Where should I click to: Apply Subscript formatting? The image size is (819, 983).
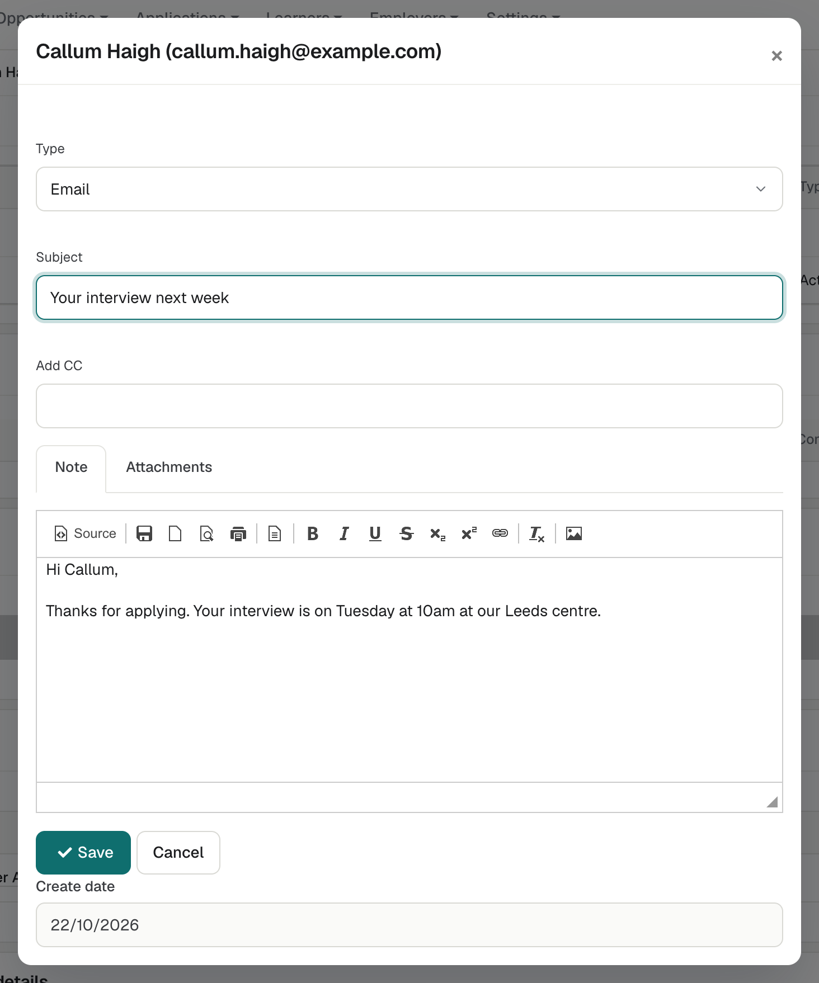coord(437,533)
